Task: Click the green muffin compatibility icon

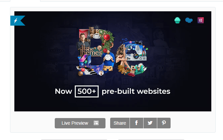Action: tap(177, 20)
